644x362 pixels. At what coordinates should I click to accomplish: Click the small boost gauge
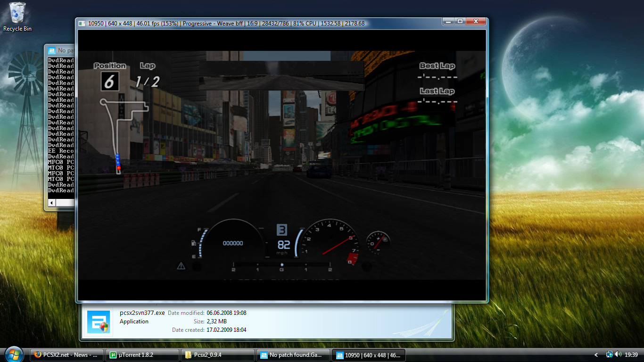(x=378, y=243)
